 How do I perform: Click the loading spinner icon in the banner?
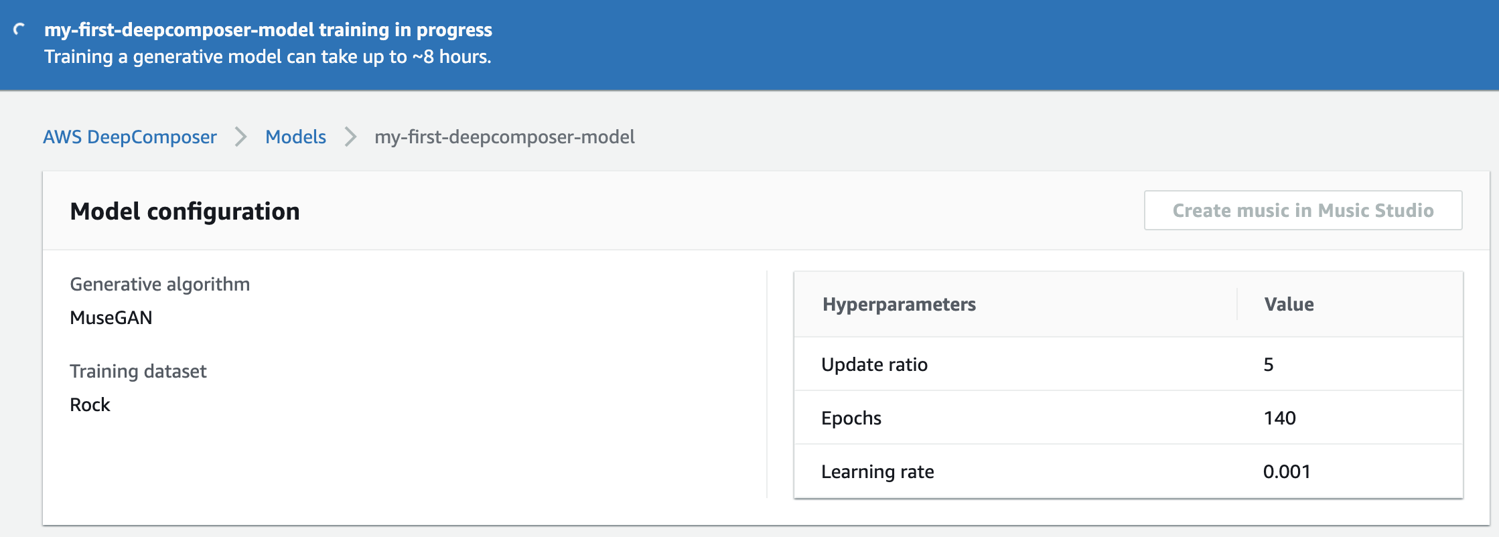(x=19, y=29)
